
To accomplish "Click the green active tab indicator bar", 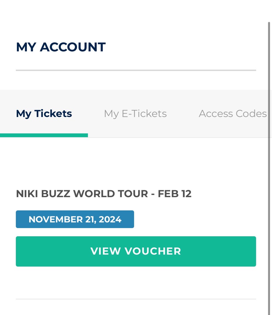I will point(44,135).
